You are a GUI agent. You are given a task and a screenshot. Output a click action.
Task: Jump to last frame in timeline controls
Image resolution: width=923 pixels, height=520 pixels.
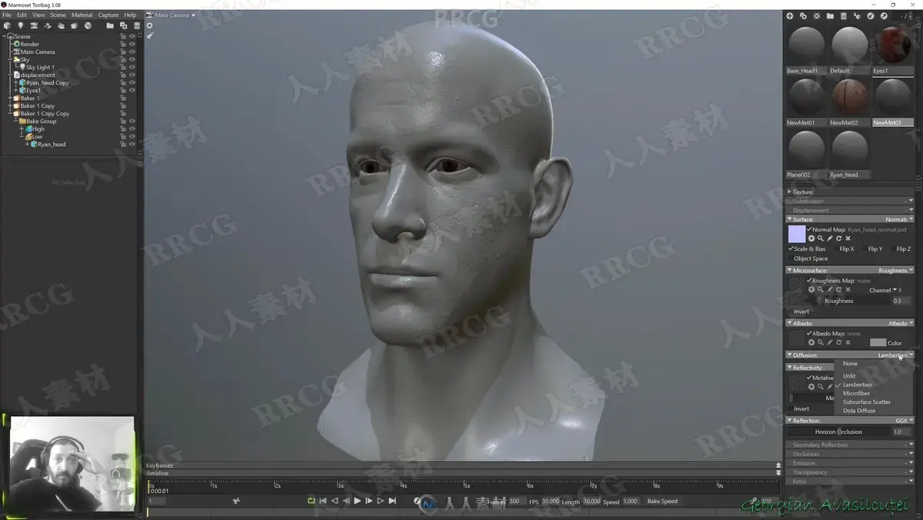click(x=392, y=501)
